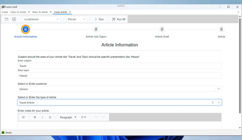Switch to the Create tab
Image resolution: width=242 pixels, height=140 pixels.
(x=5, y=12)
